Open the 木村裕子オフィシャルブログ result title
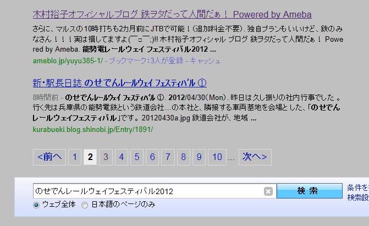The height and width of the screenshot is (226, 369). coord(172,14)
